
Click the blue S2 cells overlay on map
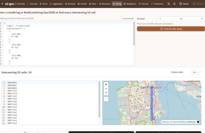point(152,103)
